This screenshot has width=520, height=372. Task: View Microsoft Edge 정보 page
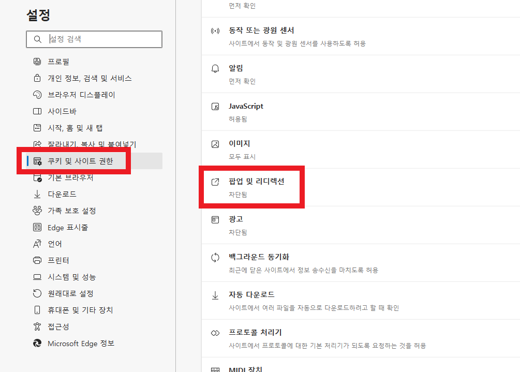(x=80, y=343)
